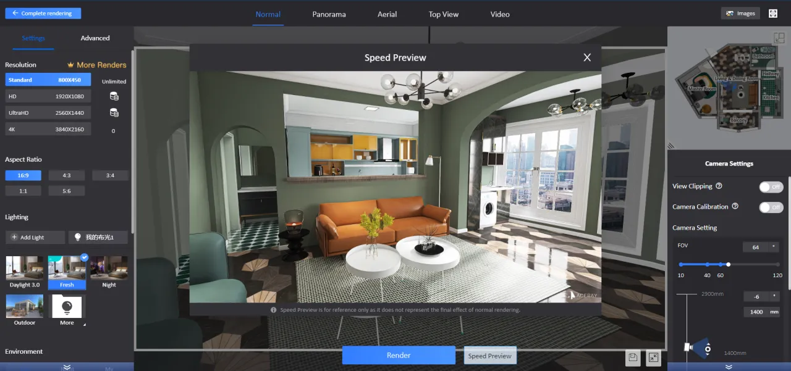Open the Advanced settings tab
This screenshot has width=791, height=371.
(95, 38)
